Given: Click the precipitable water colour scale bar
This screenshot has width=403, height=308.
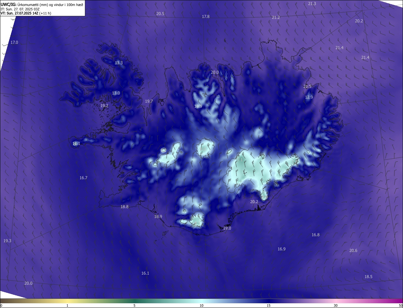Looking at the screenshot, I should [201, 301].
